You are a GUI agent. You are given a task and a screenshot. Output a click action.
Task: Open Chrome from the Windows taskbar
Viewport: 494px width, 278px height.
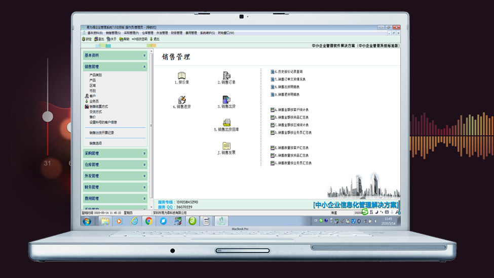point(149,221)
